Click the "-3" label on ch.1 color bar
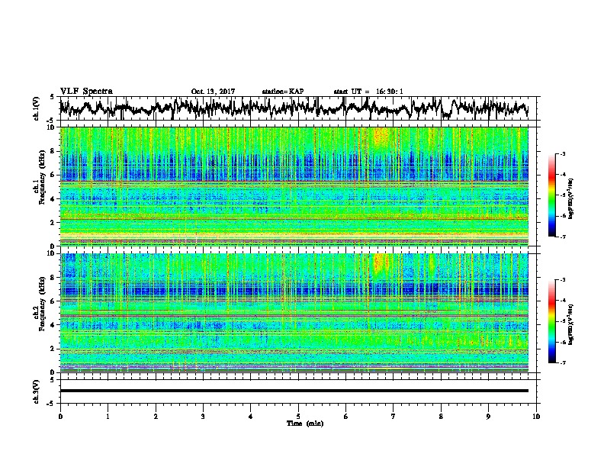The image size is (604, 467). [x=562, y=153]
